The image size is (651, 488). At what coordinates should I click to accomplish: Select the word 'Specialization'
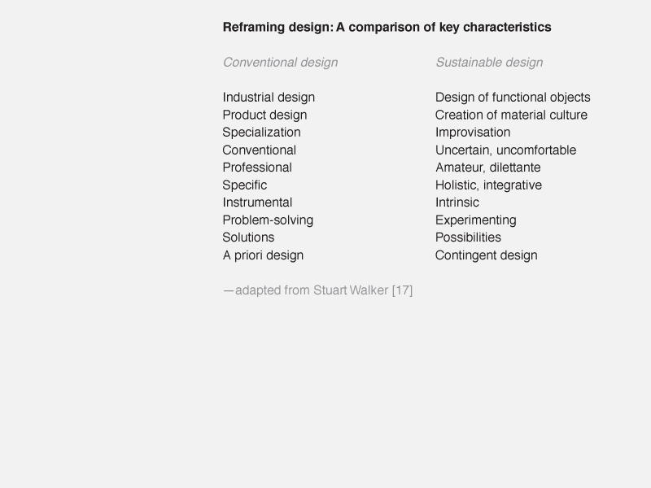(261, 133)
